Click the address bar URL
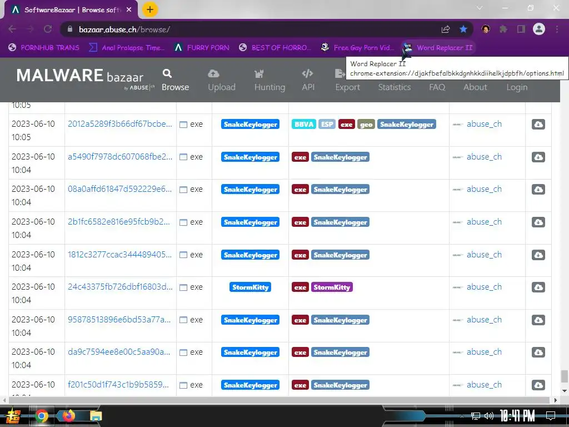569x427 pixels. [124, 29]
